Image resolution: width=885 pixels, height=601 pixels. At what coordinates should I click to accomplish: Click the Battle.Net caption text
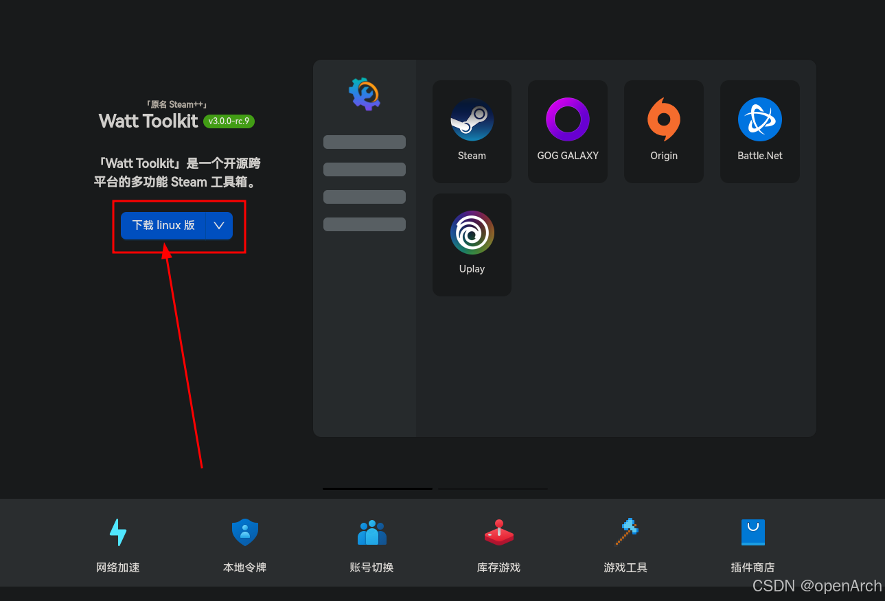(x=760, y=156)
